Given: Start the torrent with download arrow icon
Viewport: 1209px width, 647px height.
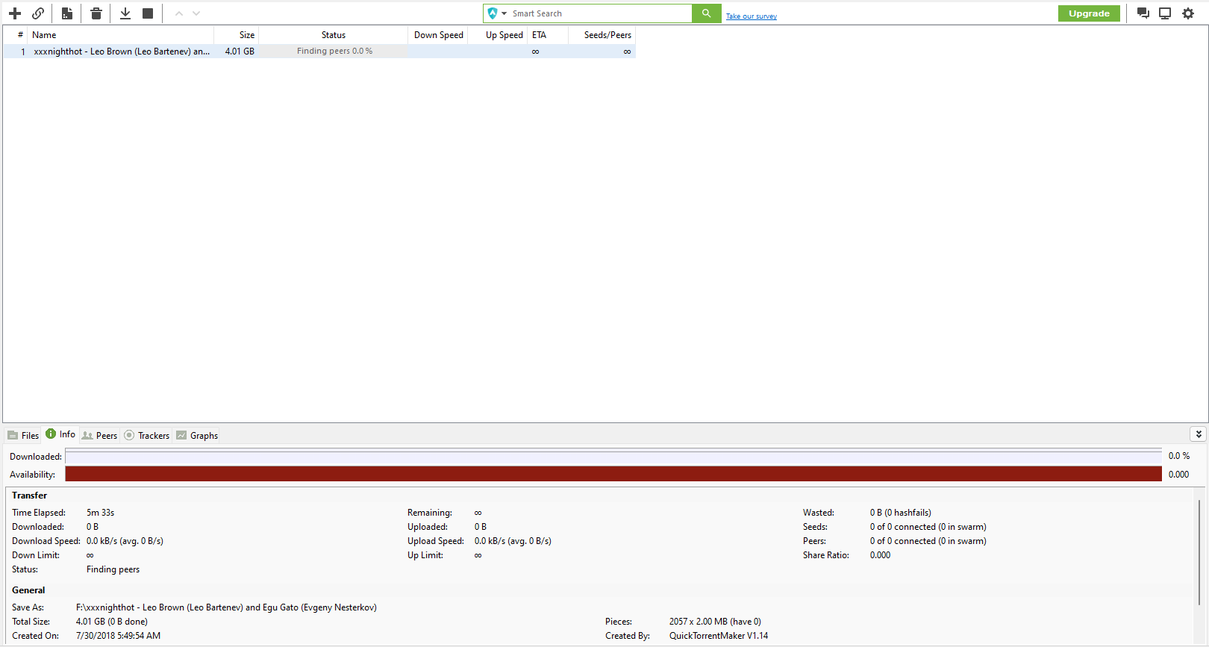Looking at the screenshot, I should point(125,13).
